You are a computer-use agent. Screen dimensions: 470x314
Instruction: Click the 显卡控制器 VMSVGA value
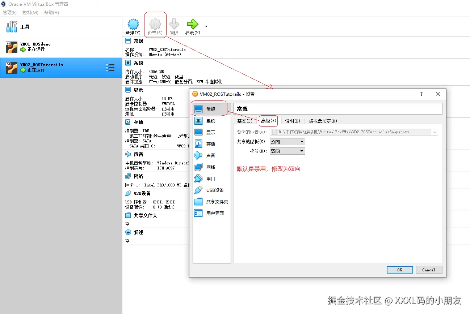coord(168,104)
